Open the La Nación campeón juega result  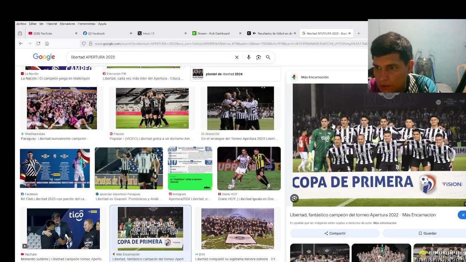pos(55,78)
